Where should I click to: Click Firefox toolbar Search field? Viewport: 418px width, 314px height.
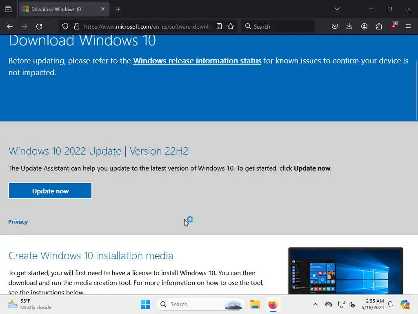click(x=278, y=27)
